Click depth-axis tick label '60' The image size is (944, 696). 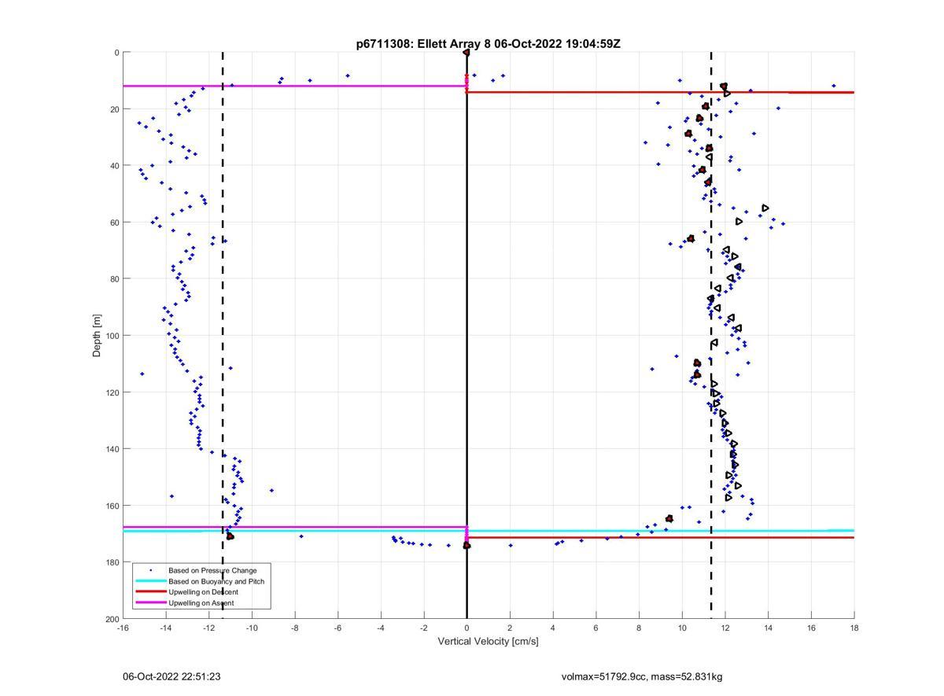(114, 223)
